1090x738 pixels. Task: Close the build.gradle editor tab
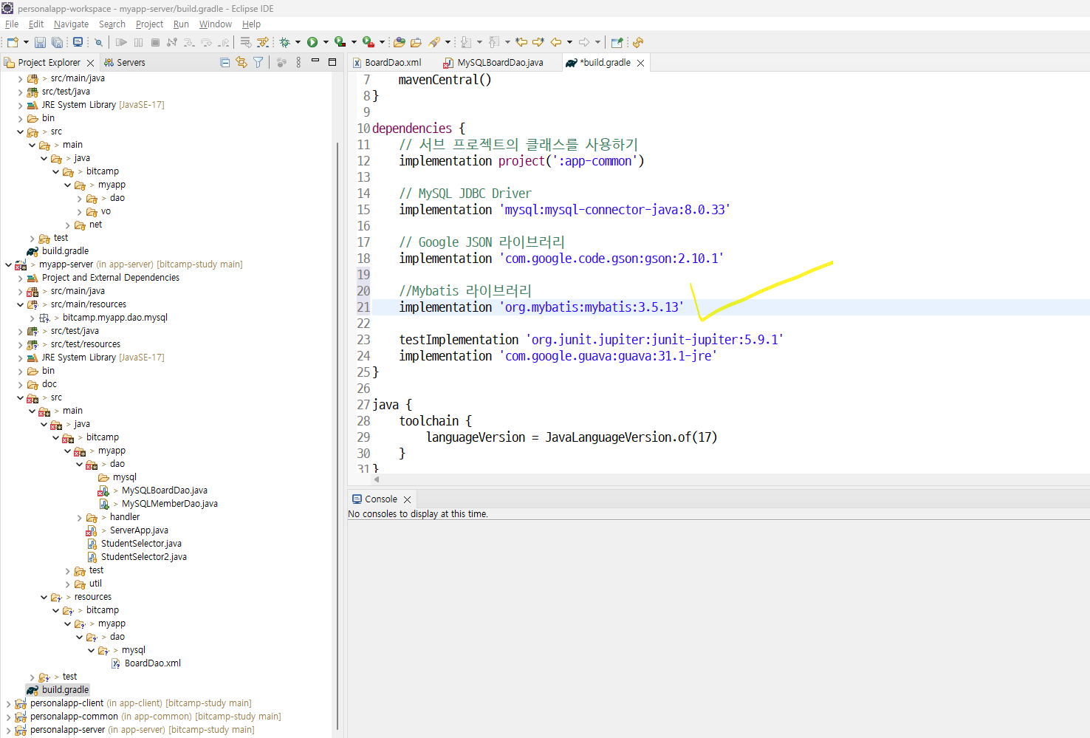(640, 63)
